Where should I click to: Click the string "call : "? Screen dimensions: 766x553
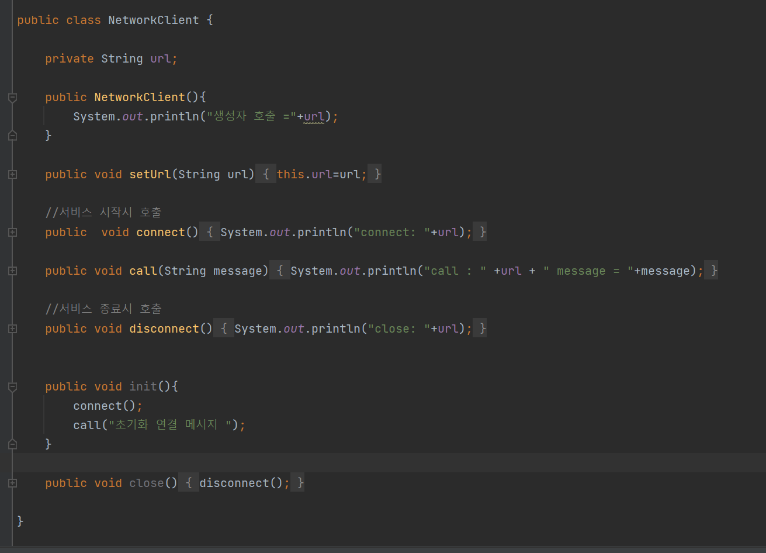[x=455, y=271]
